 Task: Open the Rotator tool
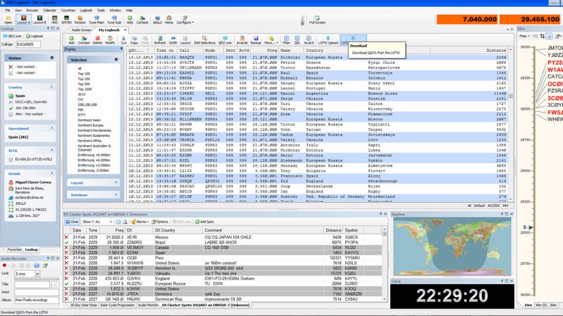click(x=81, y=19)
